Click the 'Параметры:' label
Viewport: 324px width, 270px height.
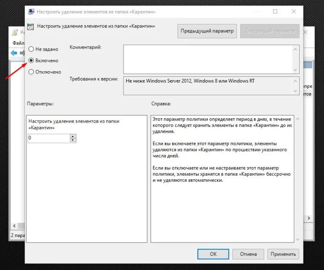pos(40,104)
